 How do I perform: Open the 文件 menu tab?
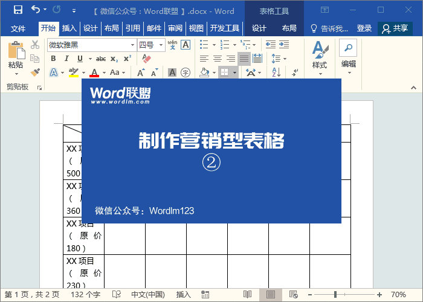pos(18,28)
